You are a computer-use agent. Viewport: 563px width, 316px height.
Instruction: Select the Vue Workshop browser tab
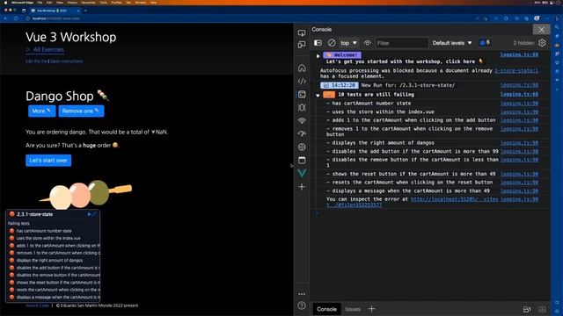click(55, 11)
